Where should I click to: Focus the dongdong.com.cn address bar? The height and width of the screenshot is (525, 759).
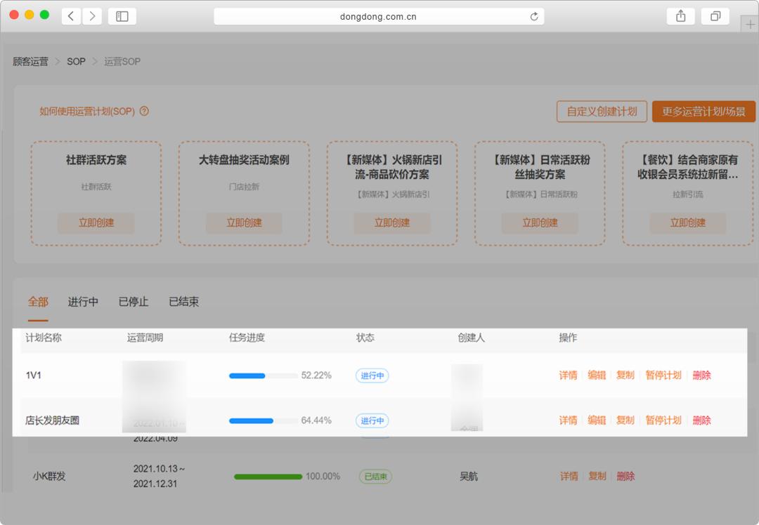379,16
